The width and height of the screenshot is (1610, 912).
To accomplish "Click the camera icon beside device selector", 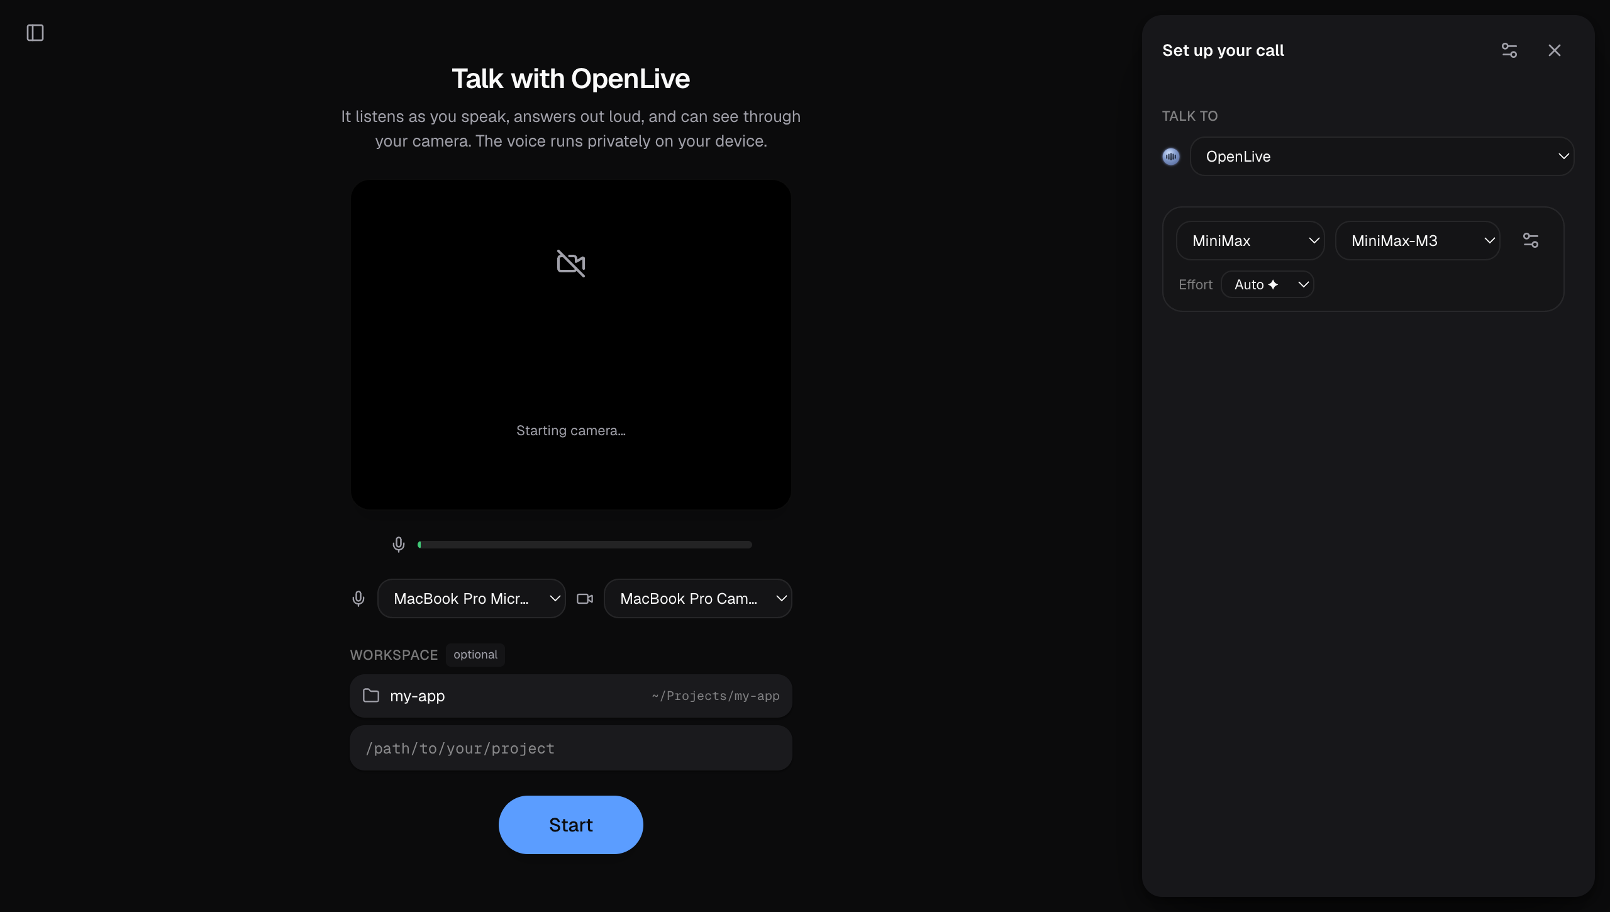I will pos(585,598).
